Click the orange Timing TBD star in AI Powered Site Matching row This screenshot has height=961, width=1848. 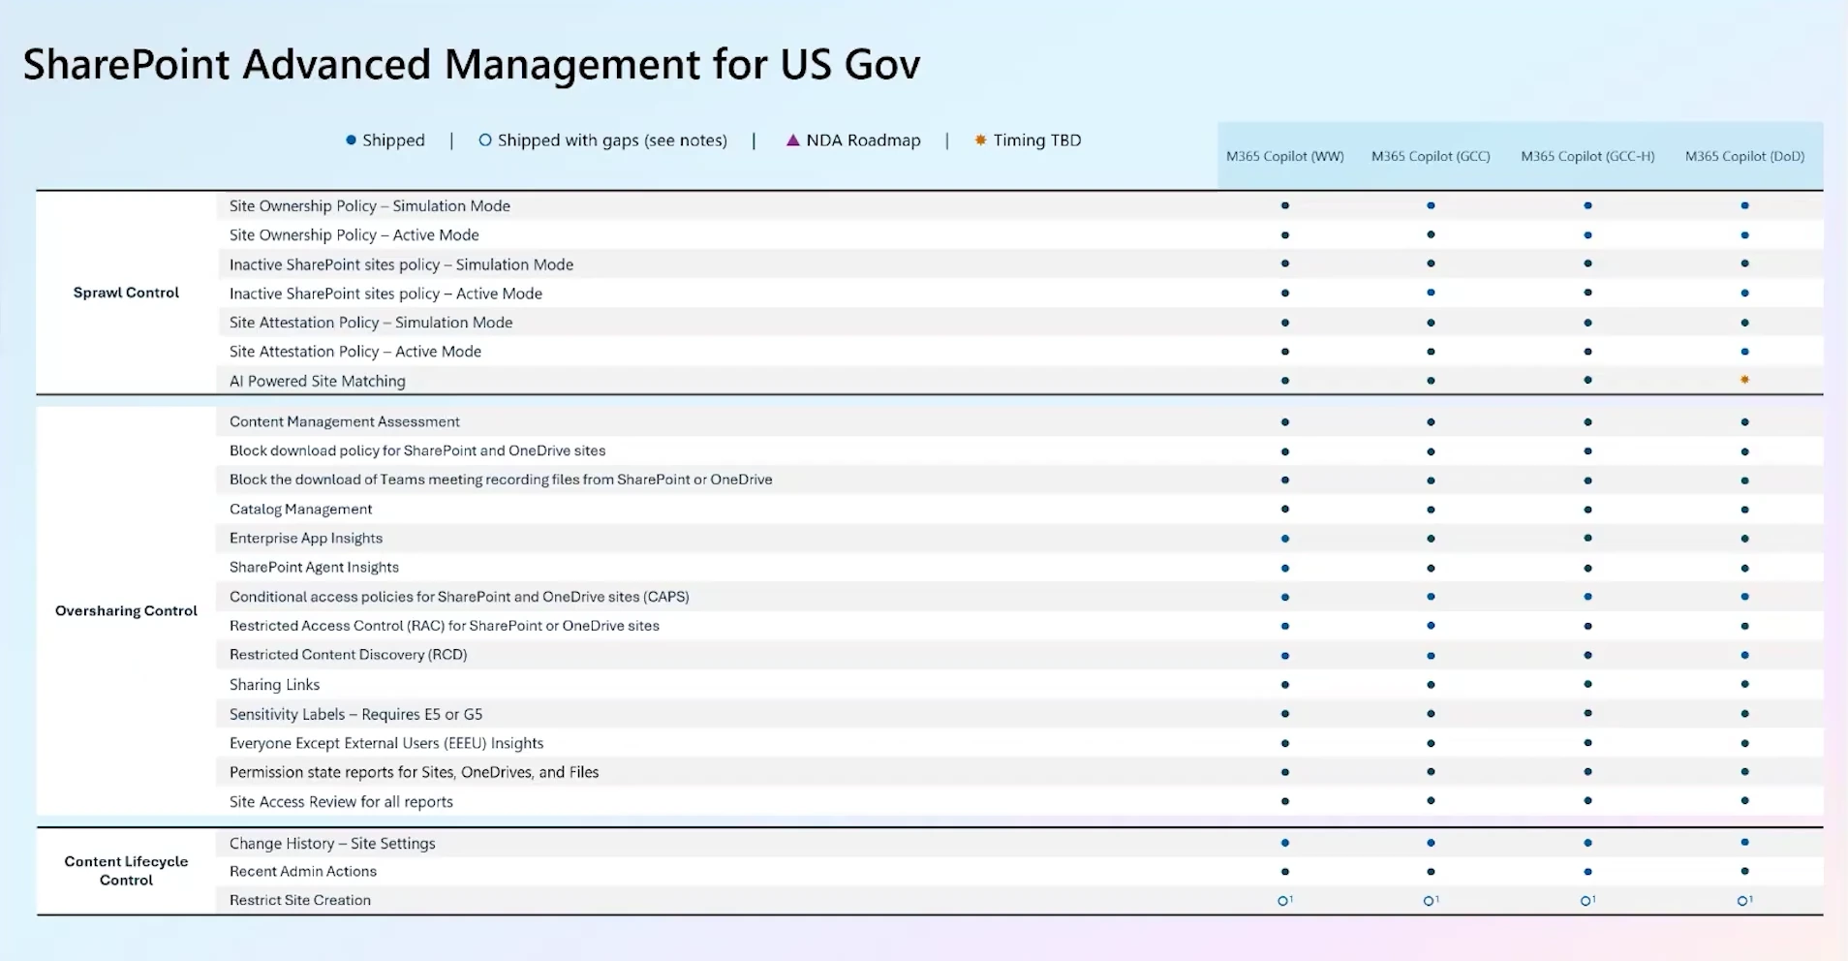pyautogui.click(x=1744, y=380)
